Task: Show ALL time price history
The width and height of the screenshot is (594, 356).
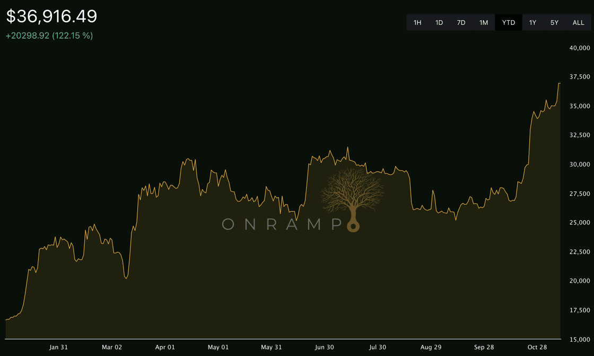Action: (x=578, y=22)
